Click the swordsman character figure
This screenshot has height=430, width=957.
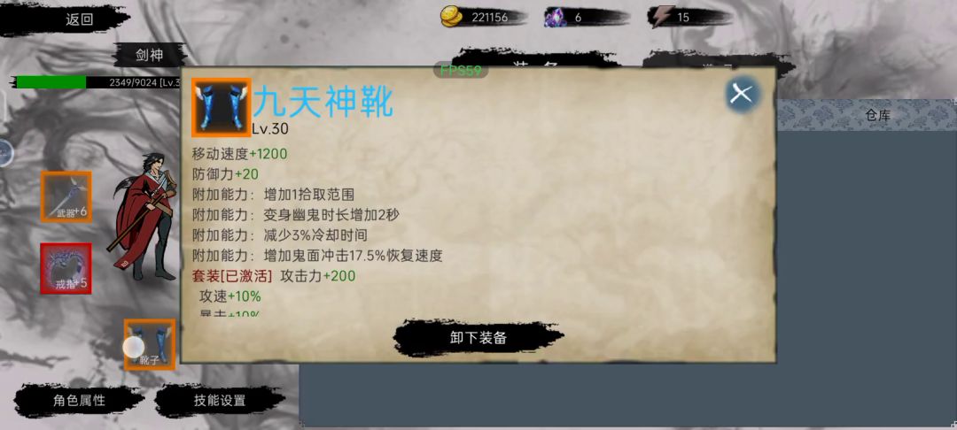(145, 217)
